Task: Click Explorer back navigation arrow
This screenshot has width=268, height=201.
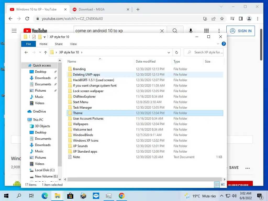Action: click(26, 52)
